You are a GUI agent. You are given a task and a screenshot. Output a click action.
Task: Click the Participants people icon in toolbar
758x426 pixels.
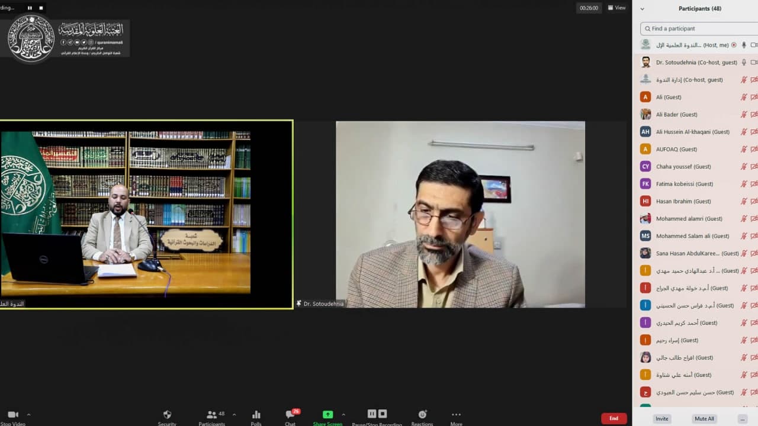click(x=211, y=415)
